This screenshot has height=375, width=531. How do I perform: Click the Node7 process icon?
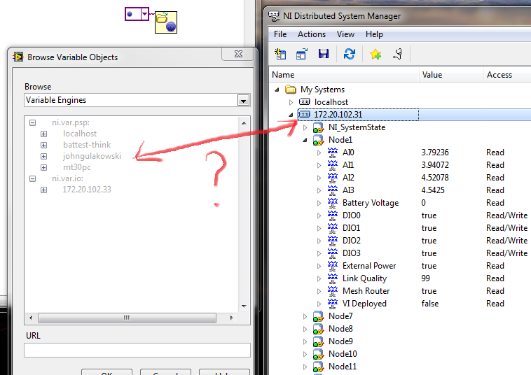coord(318,316)
